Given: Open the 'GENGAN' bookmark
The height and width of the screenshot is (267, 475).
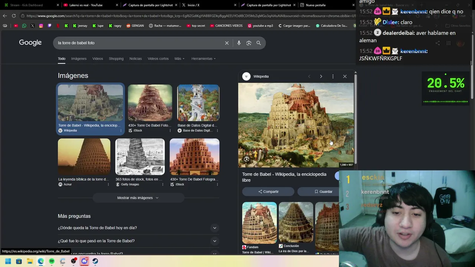Looking at the screenshot, I should point(135,26).
